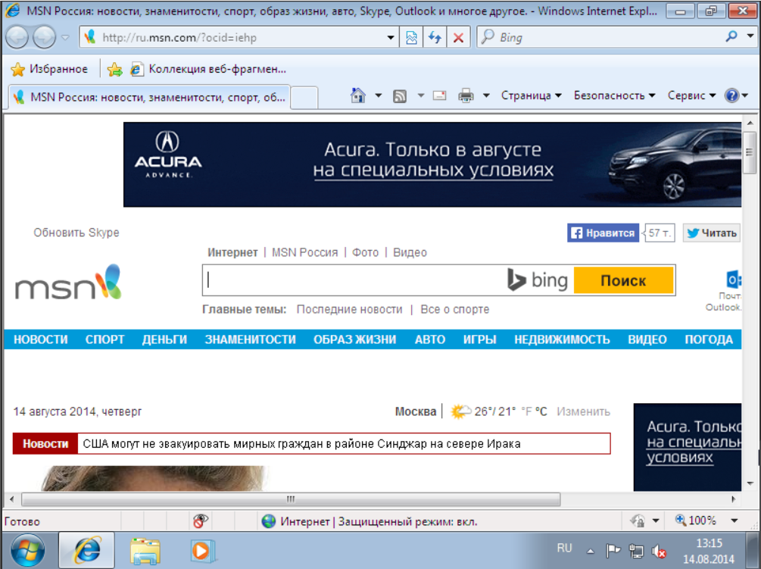Click the red Stop loading icon

pyautogui.click(x=458, y=37)
